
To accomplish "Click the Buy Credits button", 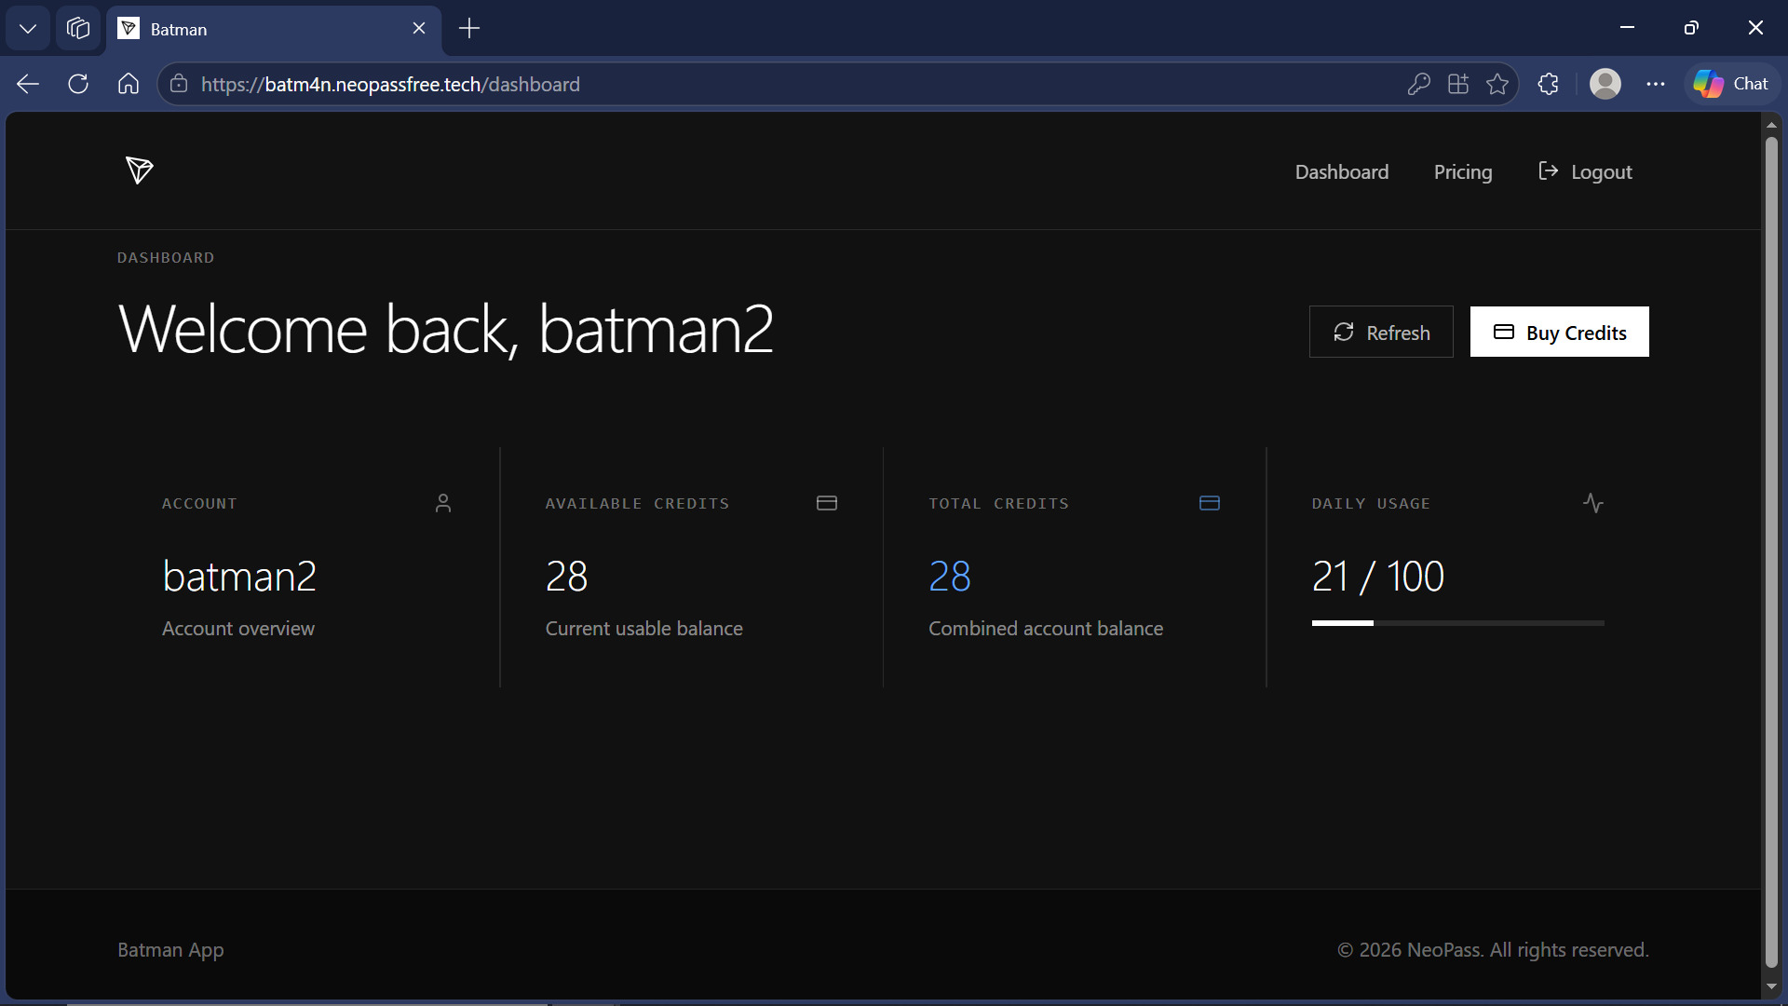I will tap(1559, 332).
